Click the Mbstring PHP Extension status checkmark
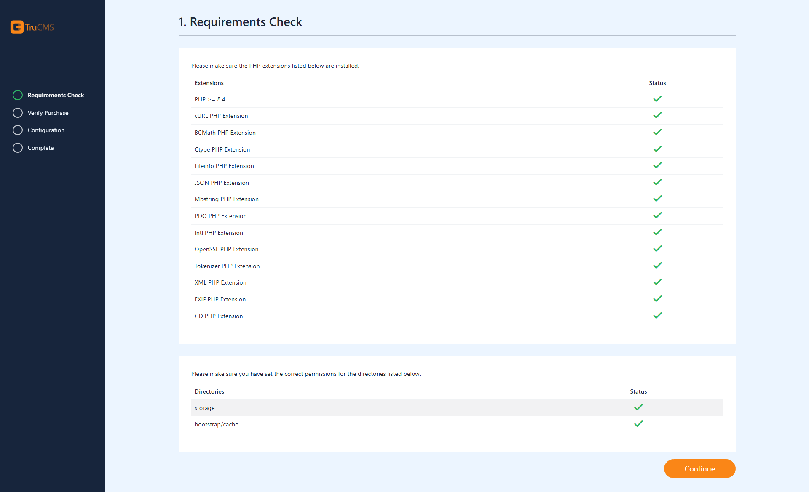The height and width of the screenshot is (492, 809). coord(657,199)
